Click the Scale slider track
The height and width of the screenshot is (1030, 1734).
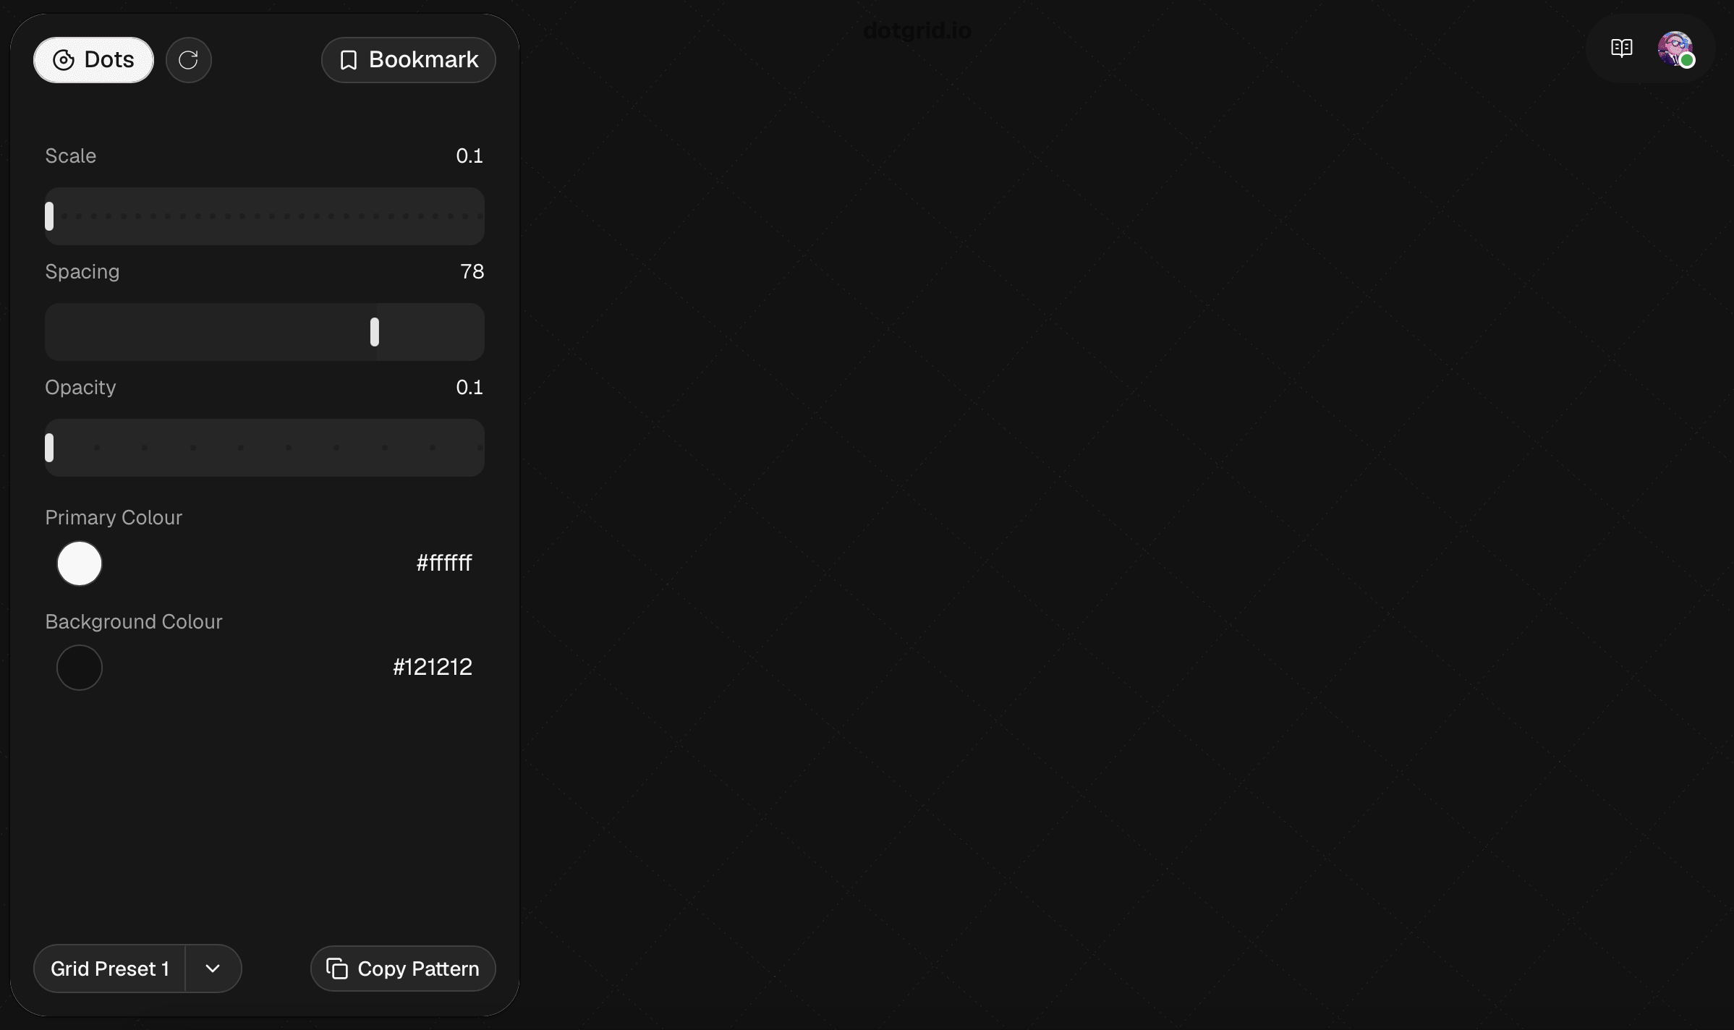click(265, 216)
